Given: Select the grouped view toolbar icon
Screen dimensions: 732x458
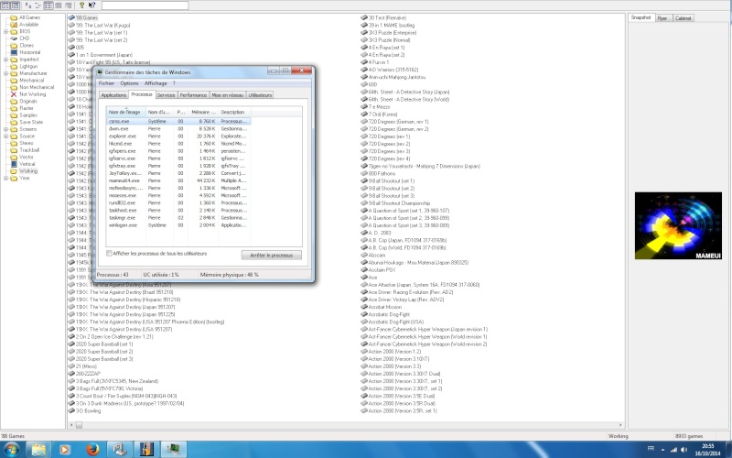Looking at the screenshot, I should 68,5.
